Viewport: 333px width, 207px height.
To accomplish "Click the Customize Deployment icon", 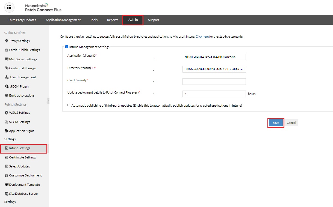I will pos(7,175).
